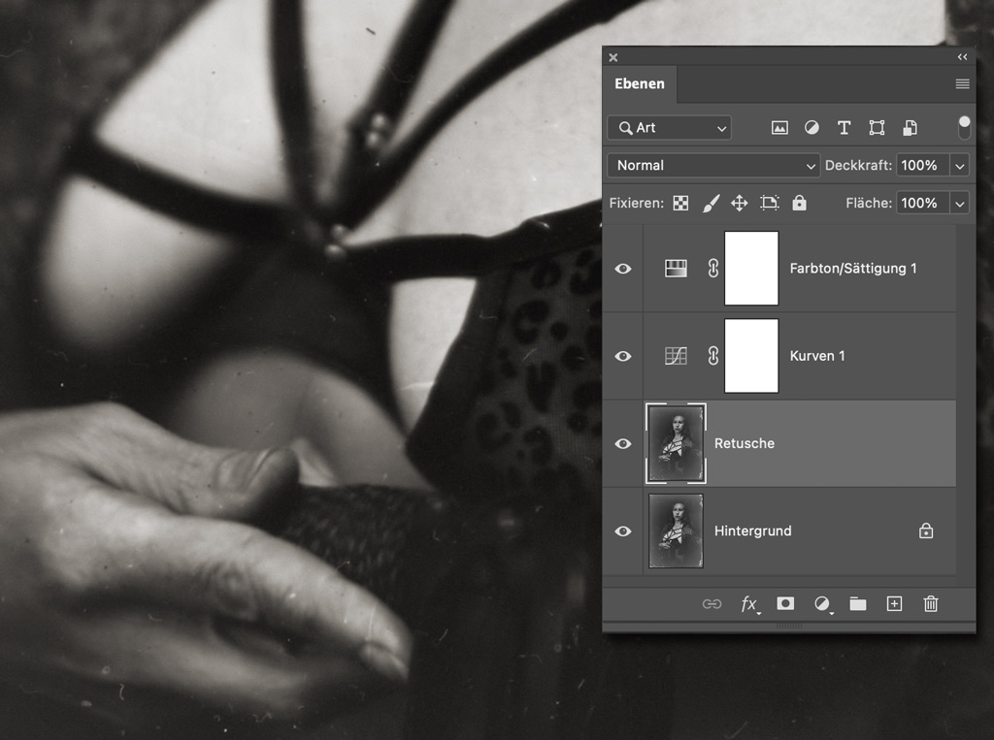Filter layers by pixel layer icon
Screen dimensions: 994x740
click(x=779, y=128)
